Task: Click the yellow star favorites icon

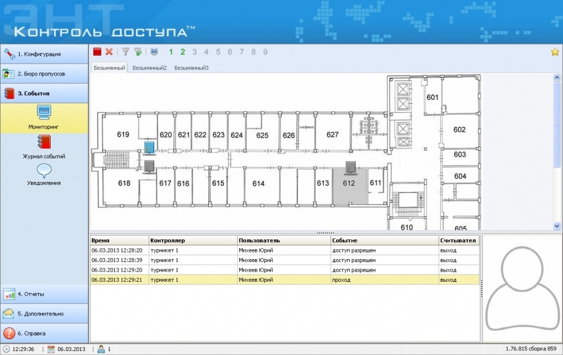Action: point(555,52)
